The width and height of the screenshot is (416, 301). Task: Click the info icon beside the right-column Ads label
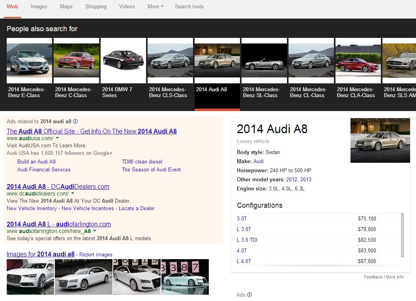click(x=249, y=295)
